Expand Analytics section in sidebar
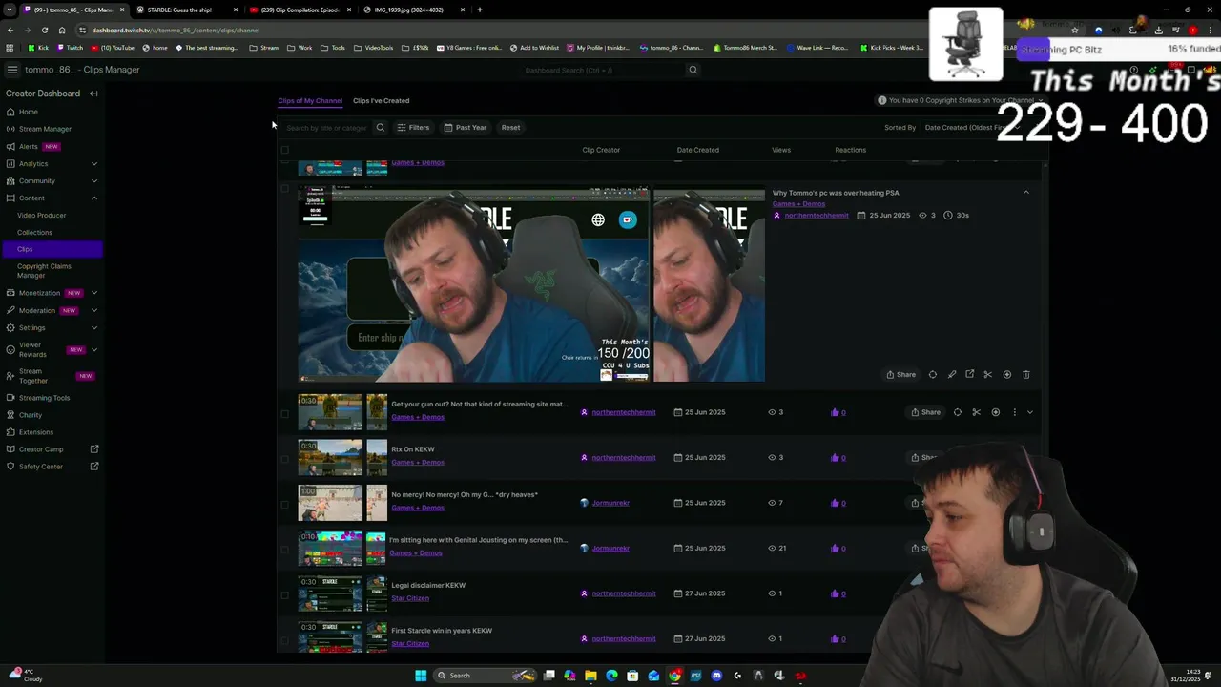The image size is (1221, 687). pos(93,163)
